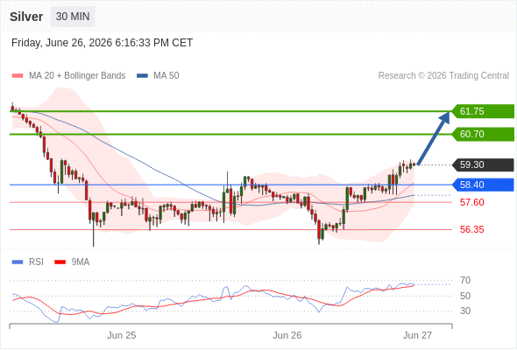Click the 61.75 resistance price tag
Viewport: 517px width, 350px height.
[x=483, y=111]
